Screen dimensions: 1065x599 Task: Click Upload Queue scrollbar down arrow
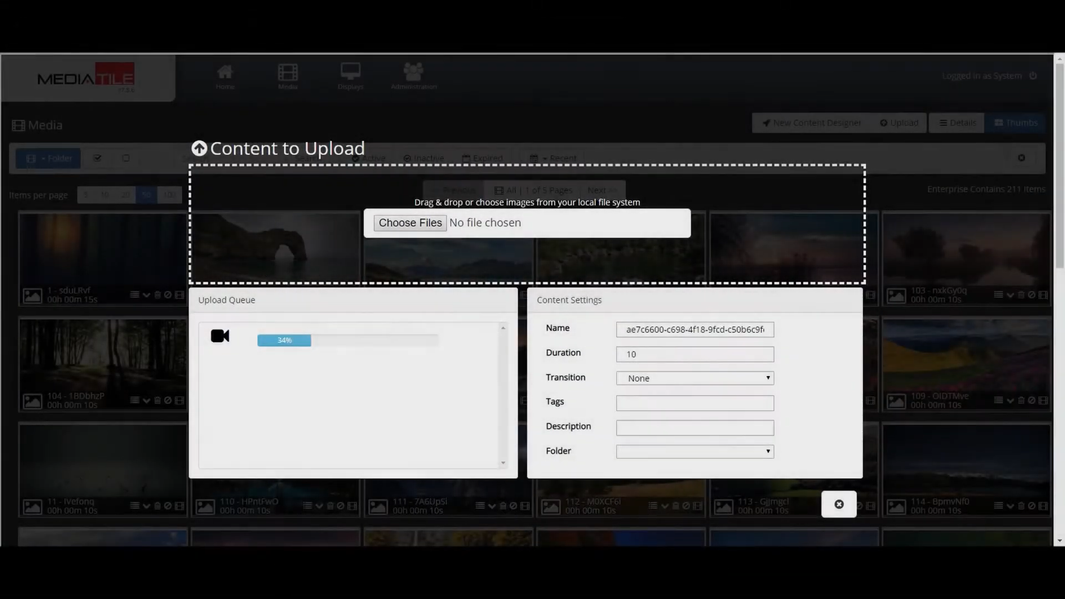pos(503,463)
